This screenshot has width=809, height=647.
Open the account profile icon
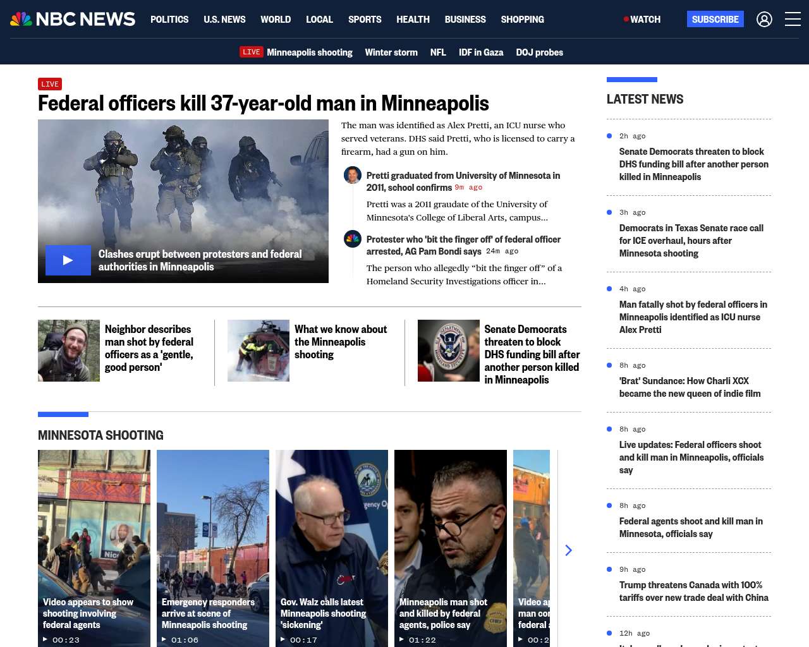coord(764,19)
